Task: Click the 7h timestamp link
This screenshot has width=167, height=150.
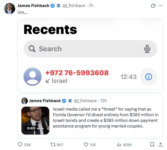Action: (91, 6)
